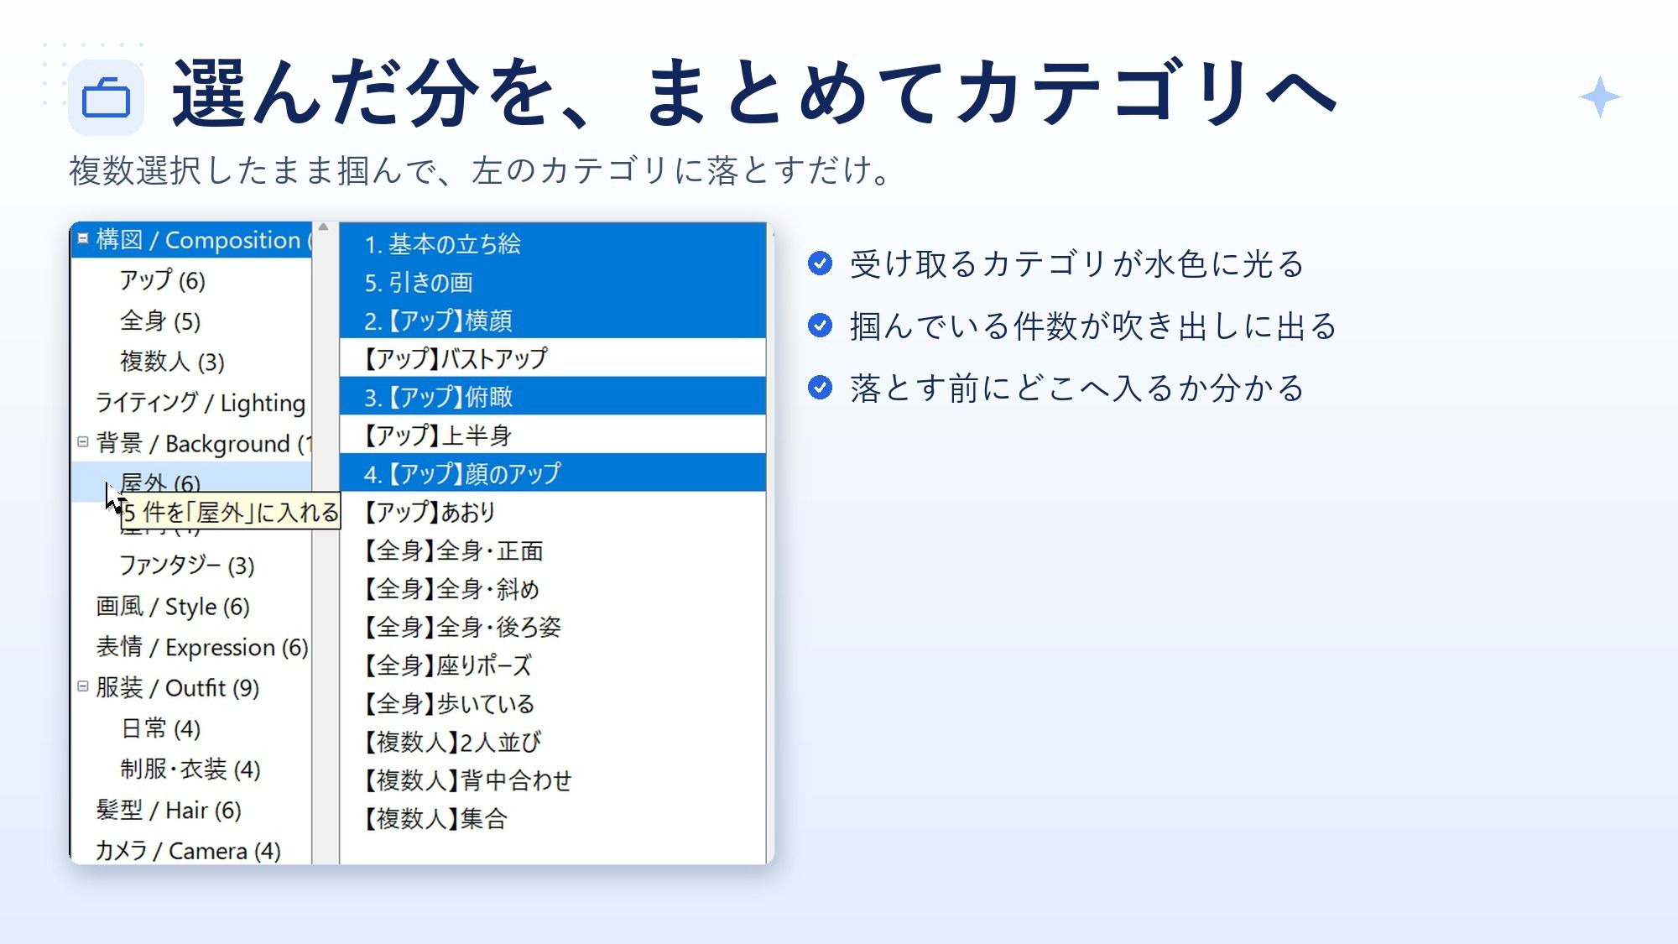Select the 構図 / Composition root category
This screenshot has height=944, width=1678.
coord(203,240)
